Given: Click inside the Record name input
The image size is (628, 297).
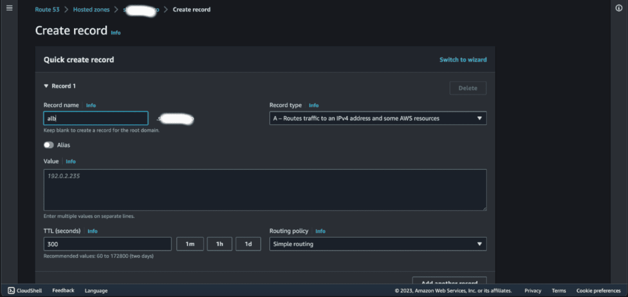Looking at the screenshot, I should coord(95,118).
